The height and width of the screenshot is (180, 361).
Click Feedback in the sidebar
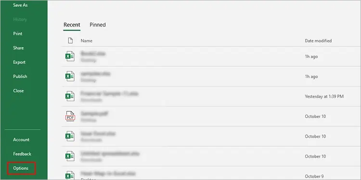22,154
